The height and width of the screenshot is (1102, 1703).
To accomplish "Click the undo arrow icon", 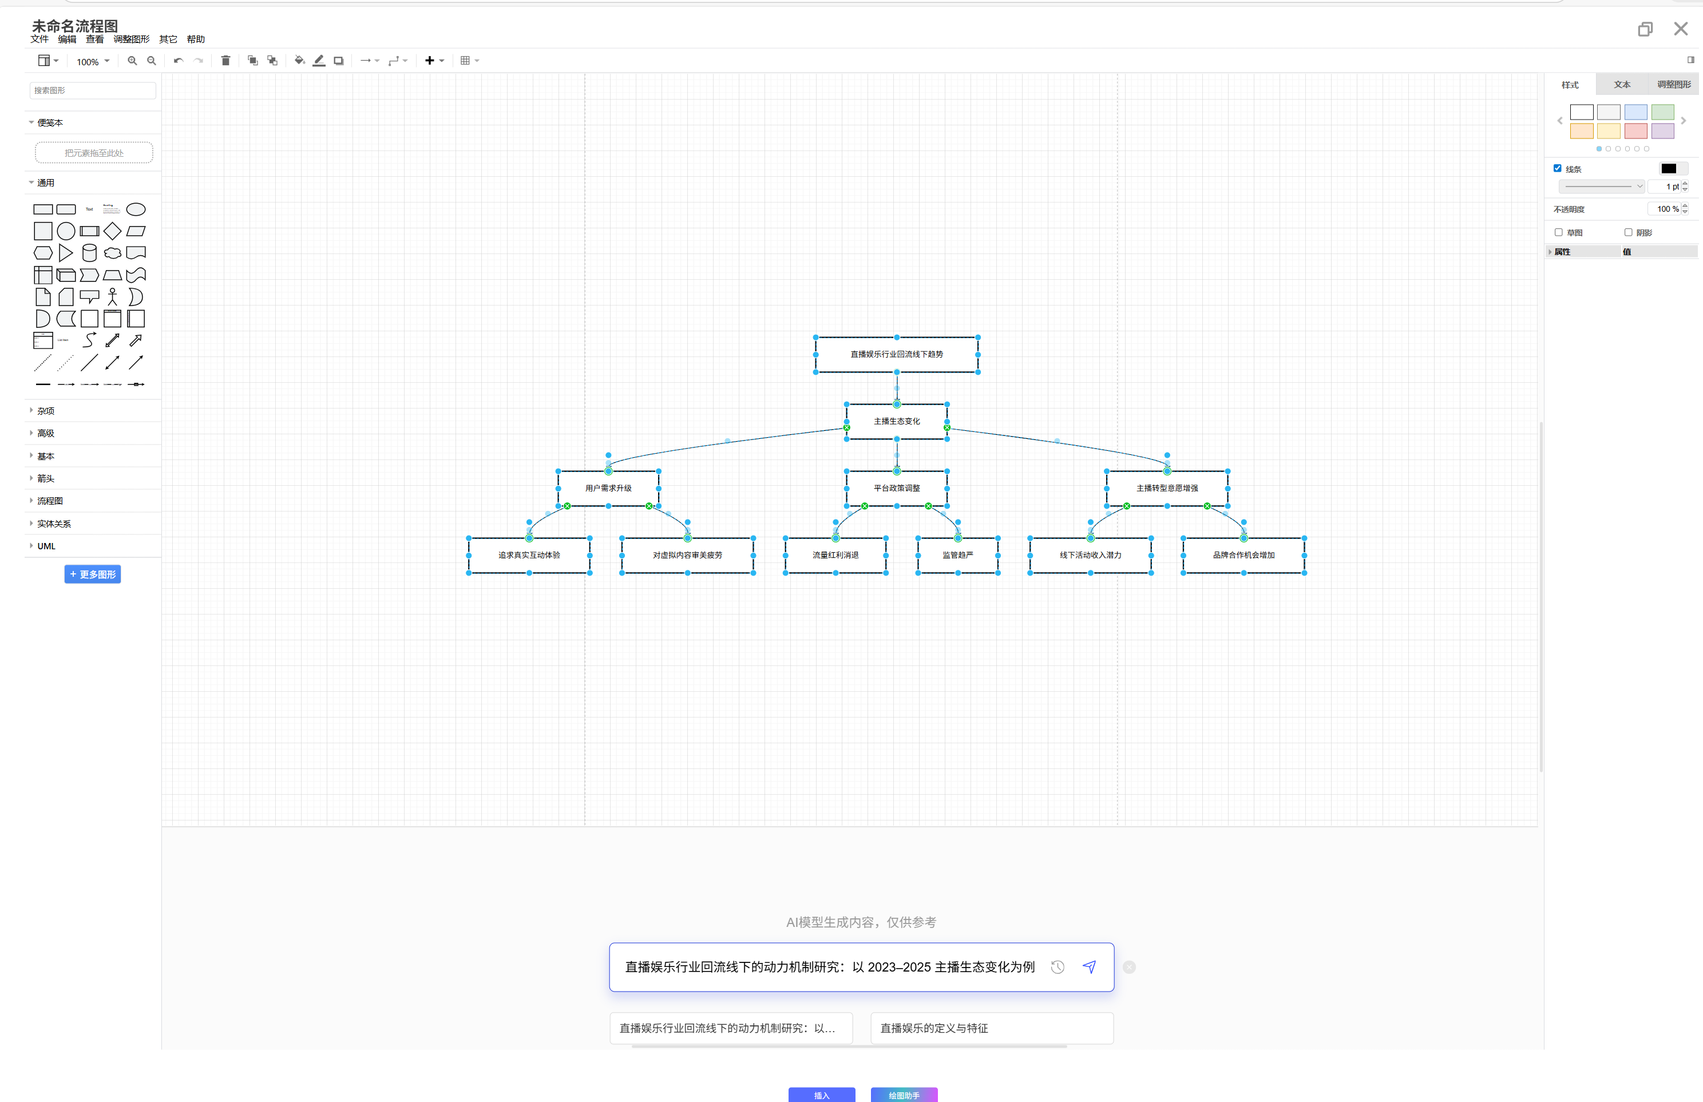I will (178, 61).
